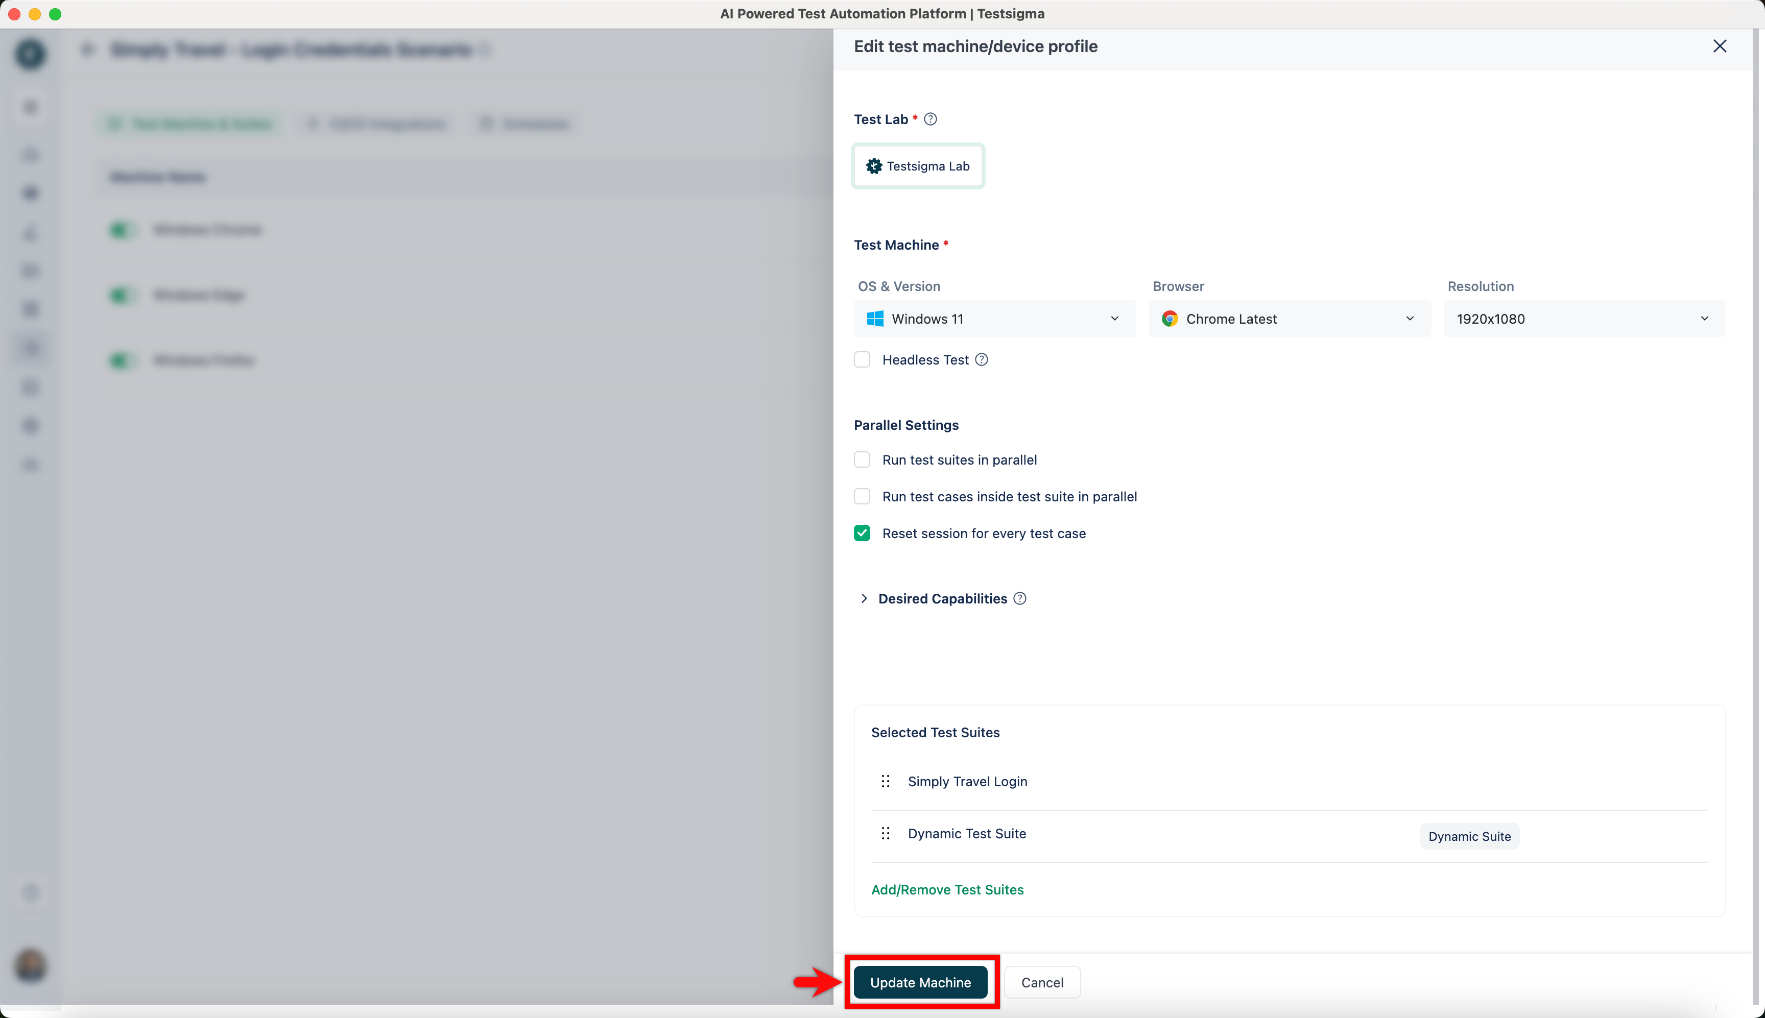
Task: Check Run test cases inside suite in parallel
Action: [862, 497]
